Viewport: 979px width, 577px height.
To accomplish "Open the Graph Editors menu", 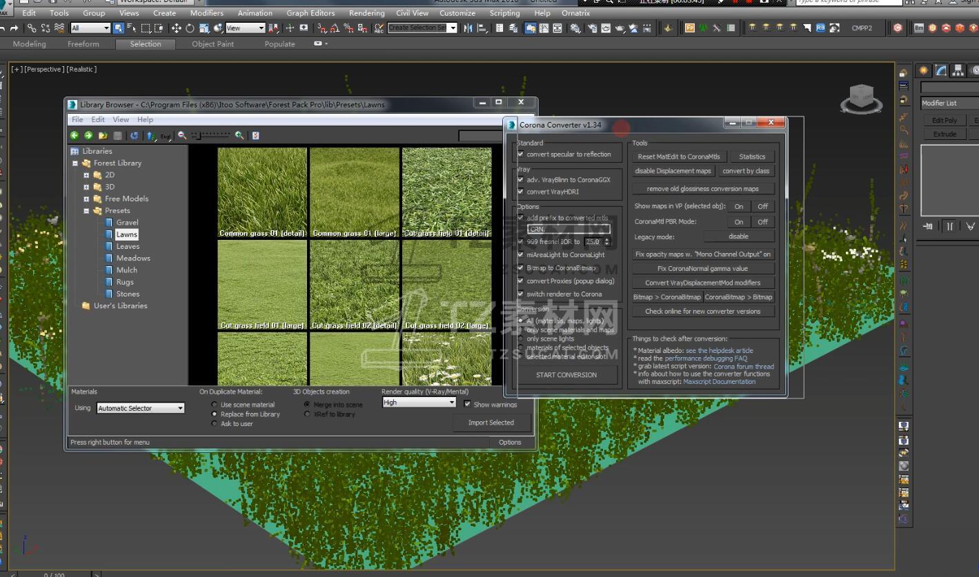I will tap(310, 13).
